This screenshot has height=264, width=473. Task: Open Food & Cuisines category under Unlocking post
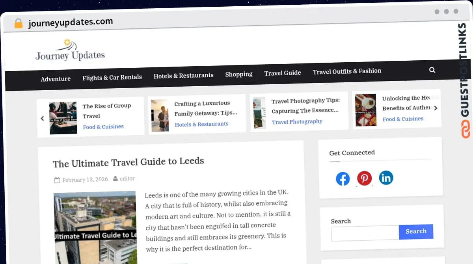403,119
